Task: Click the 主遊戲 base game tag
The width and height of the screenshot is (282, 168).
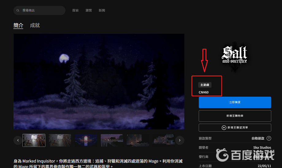Action: (x=205, y=85)
